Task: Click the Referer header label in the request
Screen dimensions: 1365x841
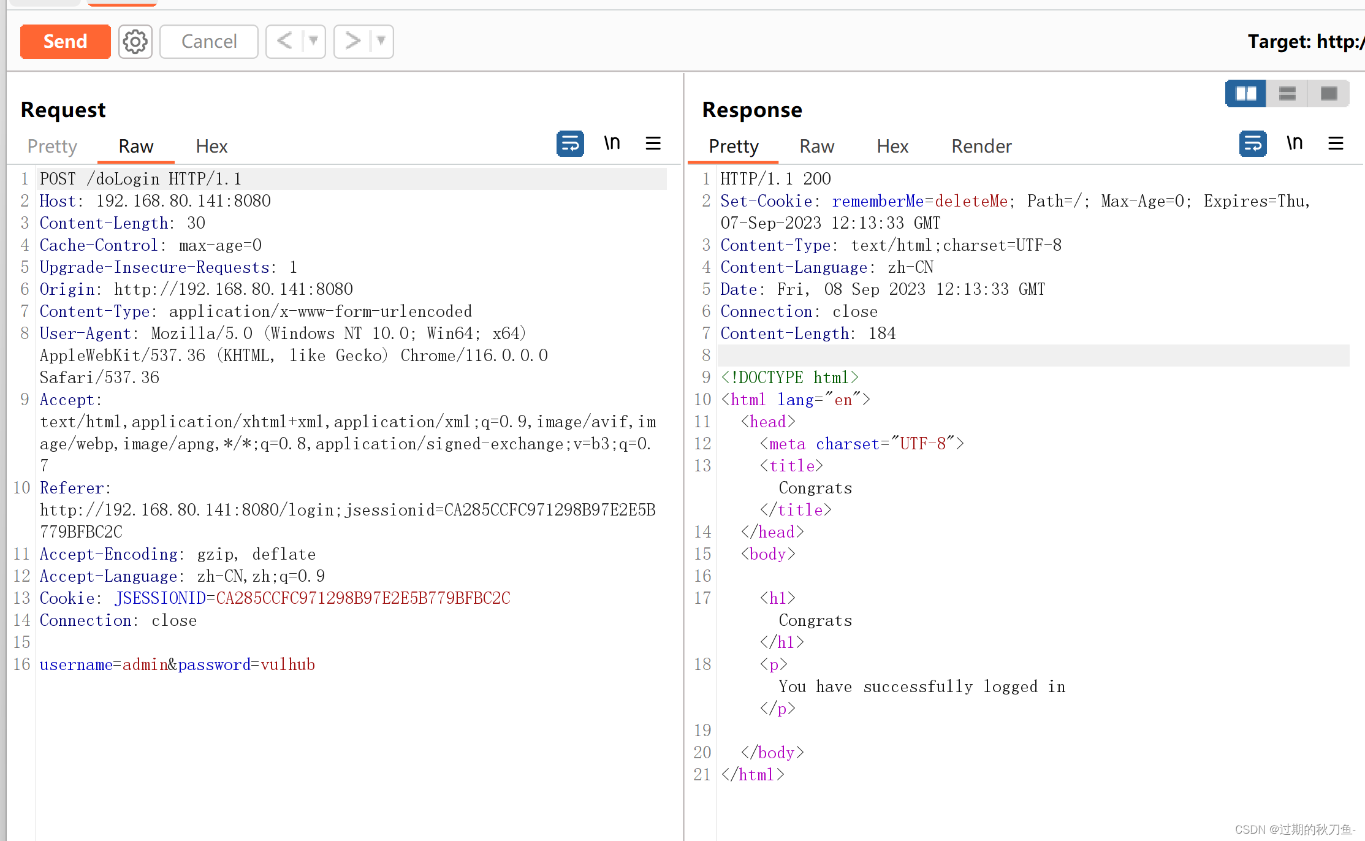Action: 75,488
